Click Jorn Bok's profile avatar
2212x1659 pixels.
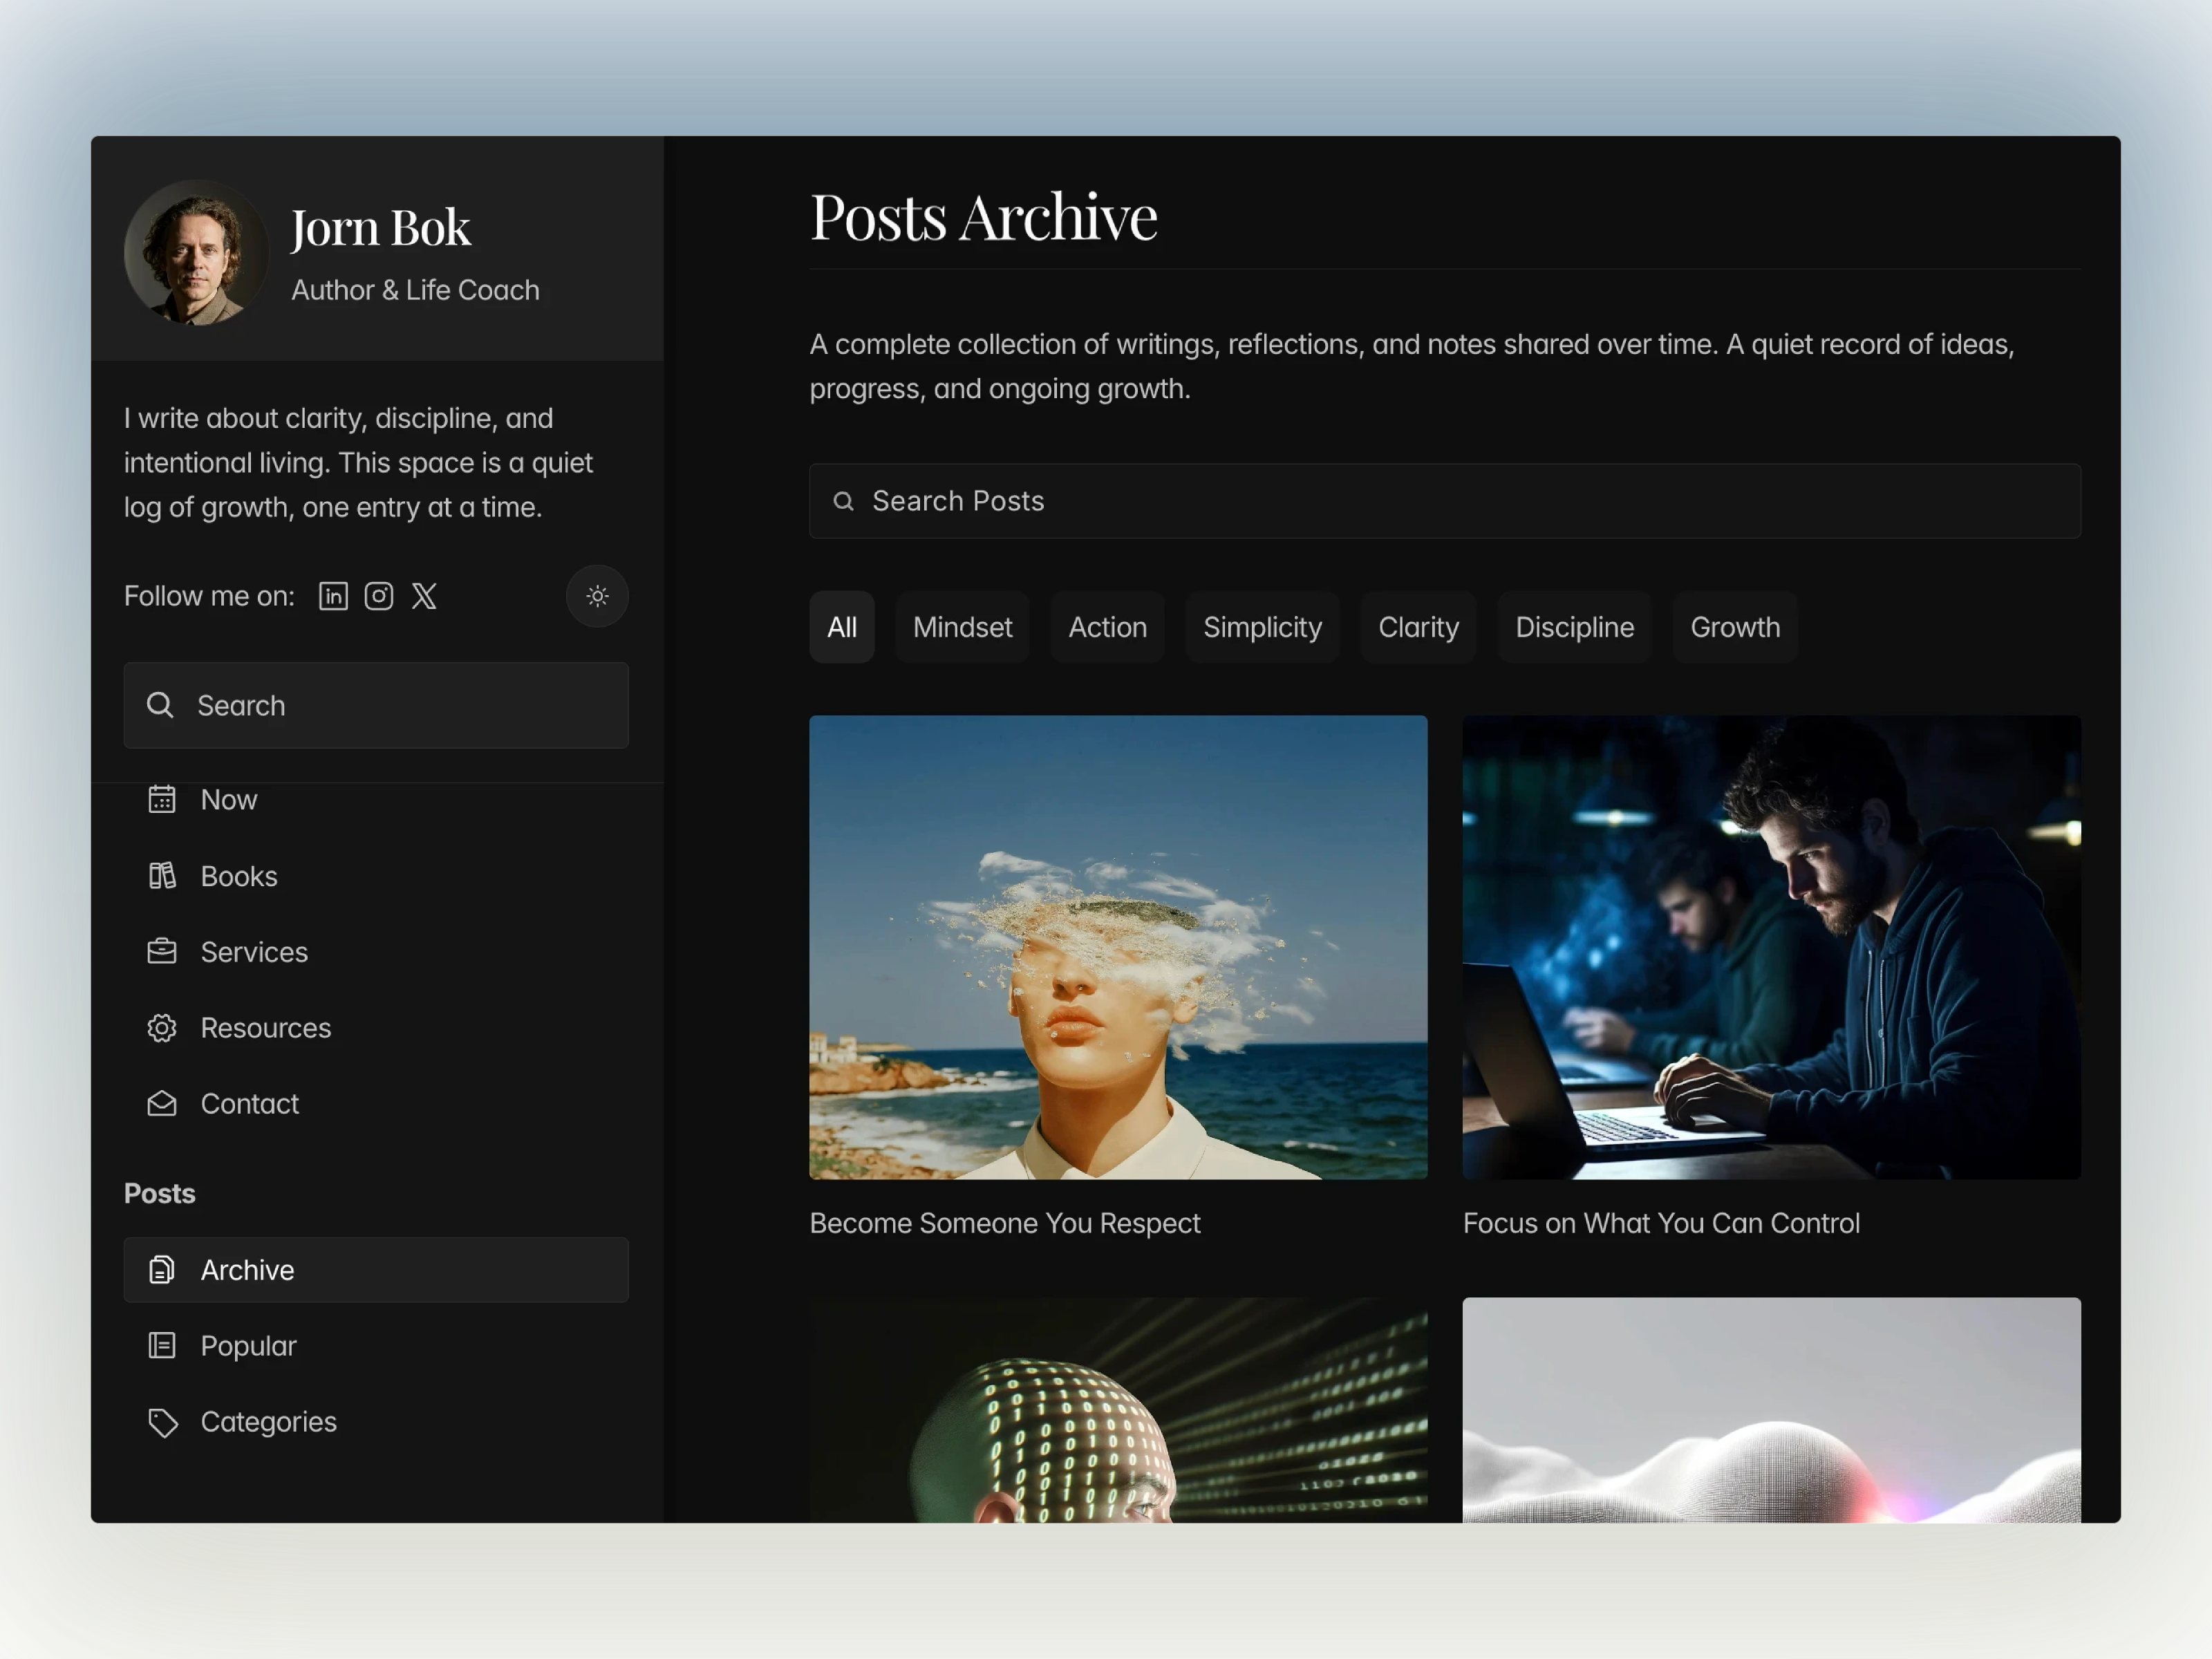(x=196, y=252)
